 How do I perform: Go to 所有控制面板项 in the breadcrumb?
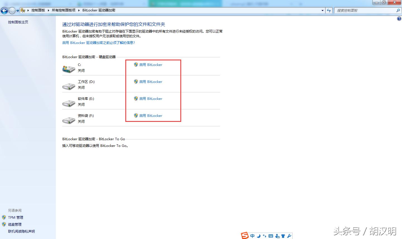(x=64, y=10)
